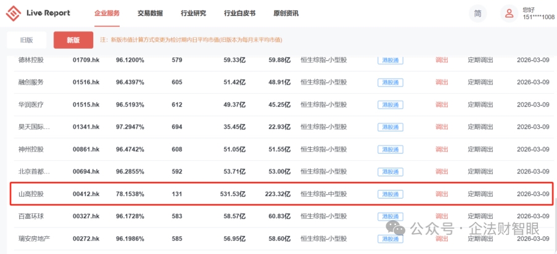
Task: Click the table vertical scrollbar
Action: (555, 224)
